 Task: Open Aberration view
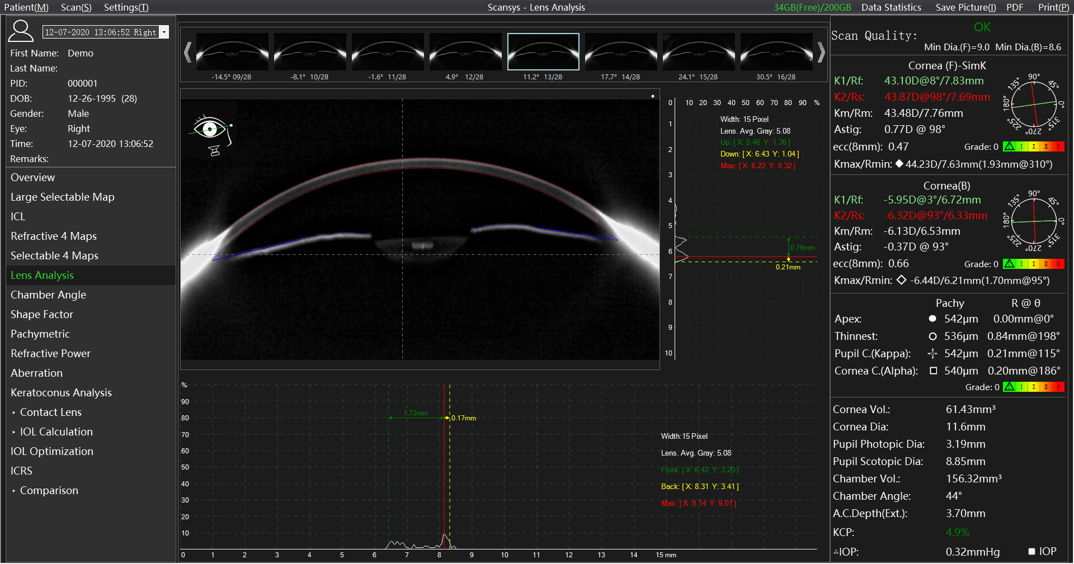pyautogui.click(x=91, y=373)
